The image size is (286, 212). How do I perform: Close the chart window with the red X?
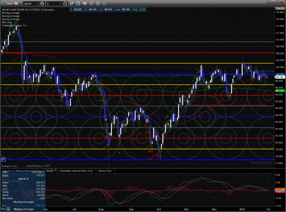[x=282, y=2]
